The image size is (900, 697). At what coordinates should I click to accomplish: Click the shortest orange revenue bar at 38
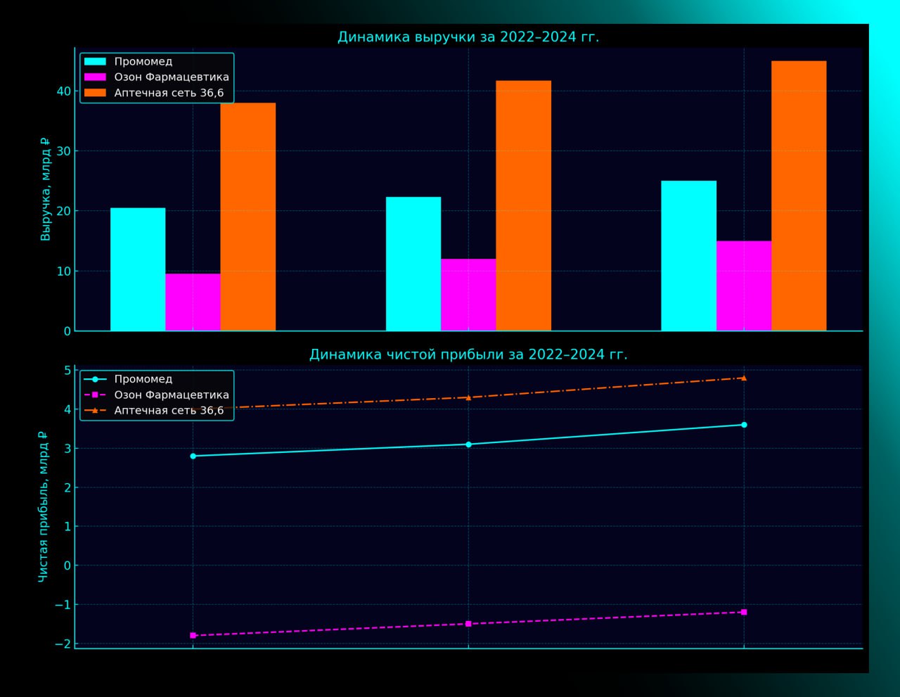[x=247, y=217]
